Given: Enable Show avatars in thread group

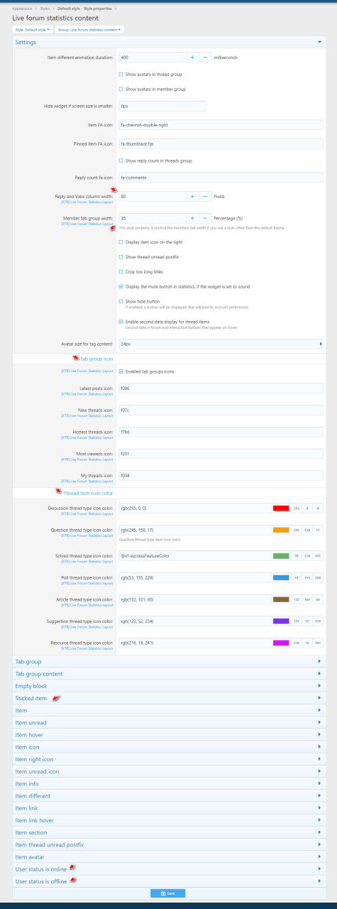Looking at the screenshot, I should click(x=121, y=74).
